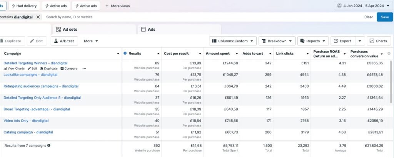Image resolution: width=394 pixels, height=158 pixels.
Task: Click the Save button
Action: click(385, 17)
